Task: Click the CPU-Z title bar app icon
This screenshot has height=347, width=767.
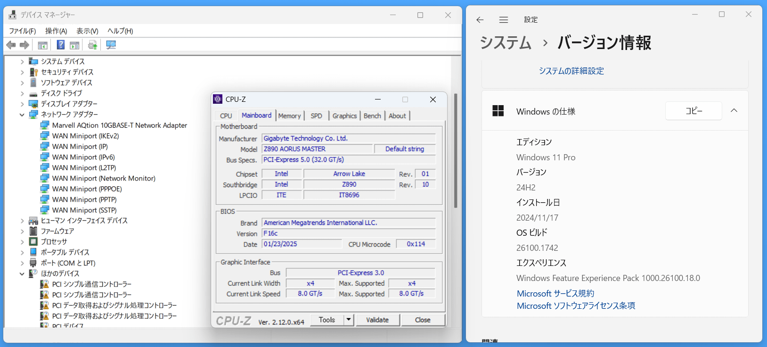Action: click(218, 99)
